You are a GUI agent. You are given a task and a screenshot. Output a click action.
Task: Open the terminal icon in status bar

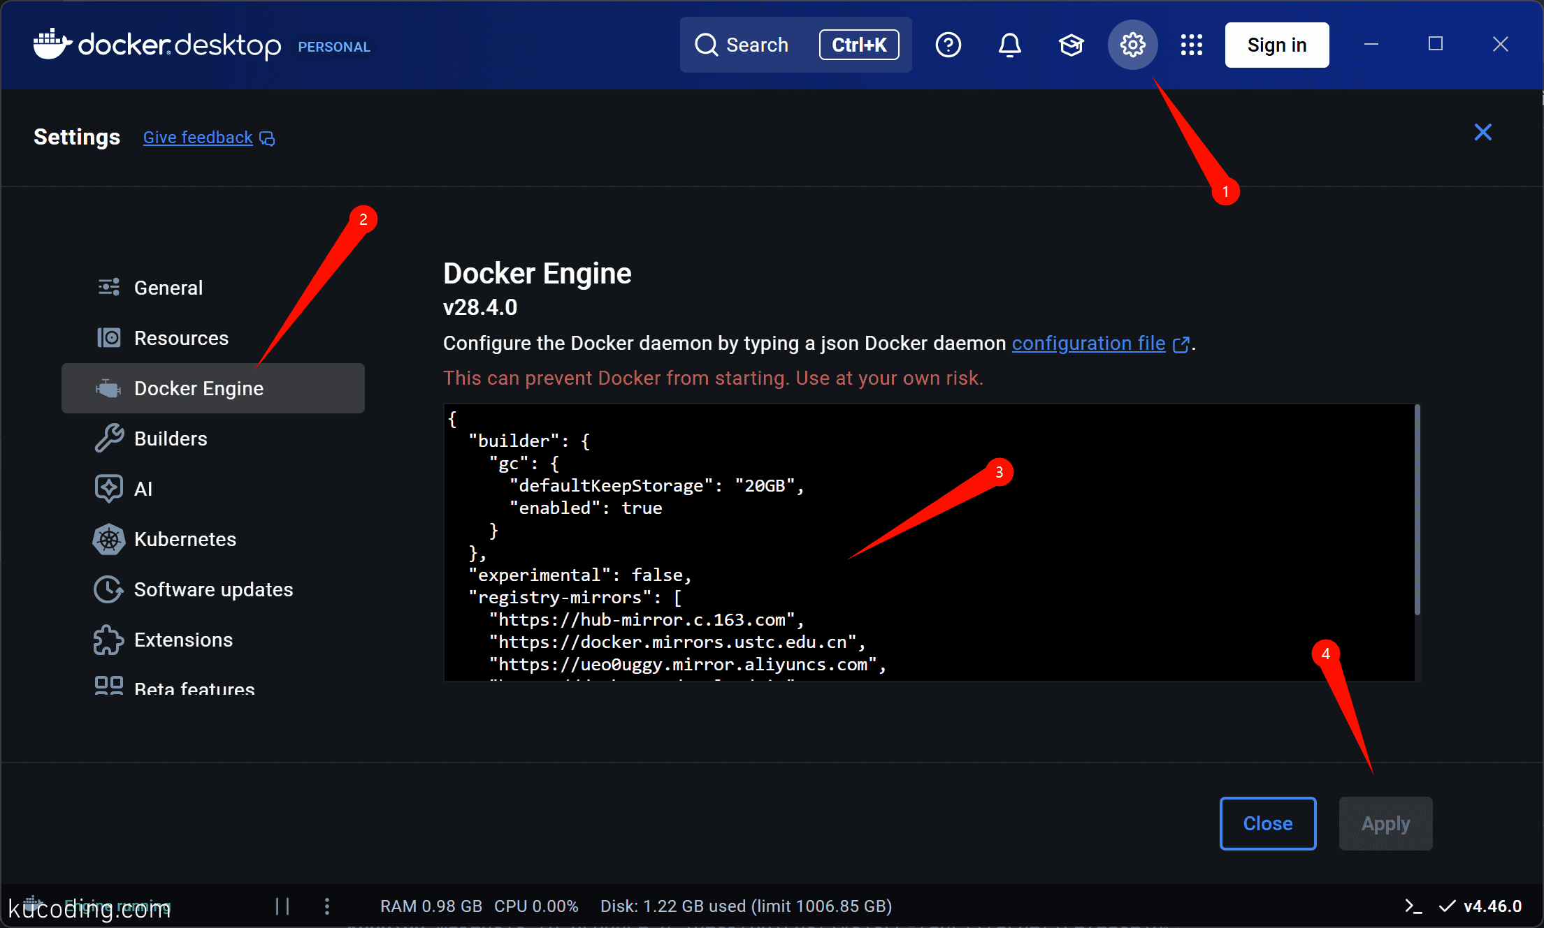(x=1413, y=906)
